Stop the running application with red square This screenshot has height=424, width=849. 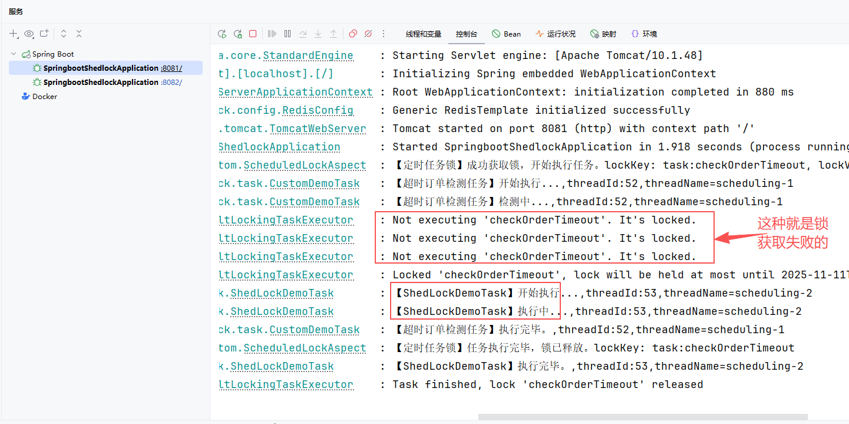[253, 34]
